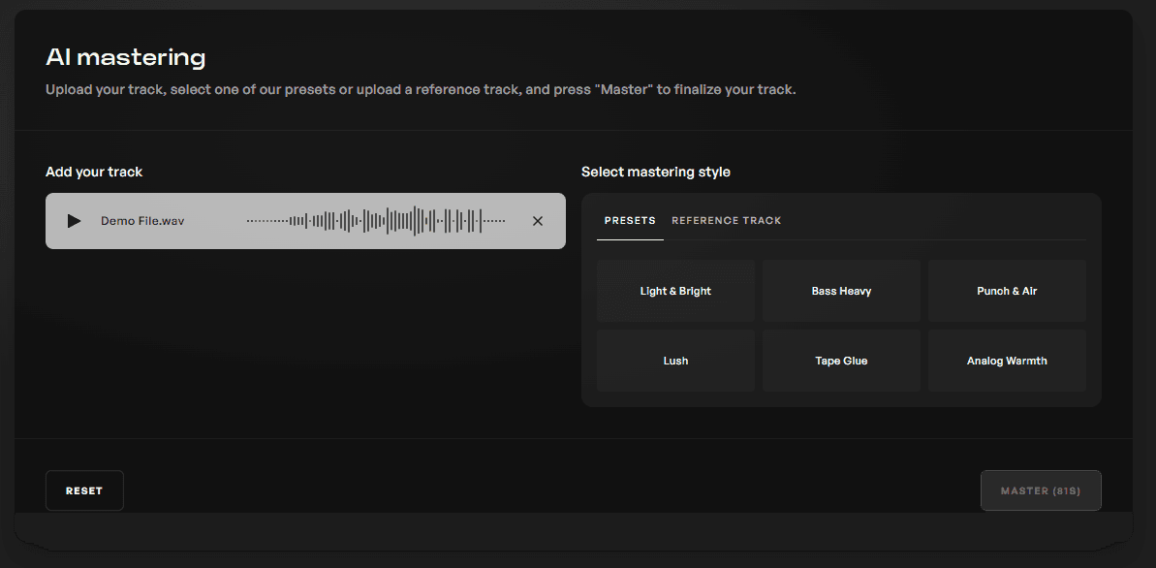1156x568 pixels.
Task: Play the Demo File.wav track
Action: 74,221
